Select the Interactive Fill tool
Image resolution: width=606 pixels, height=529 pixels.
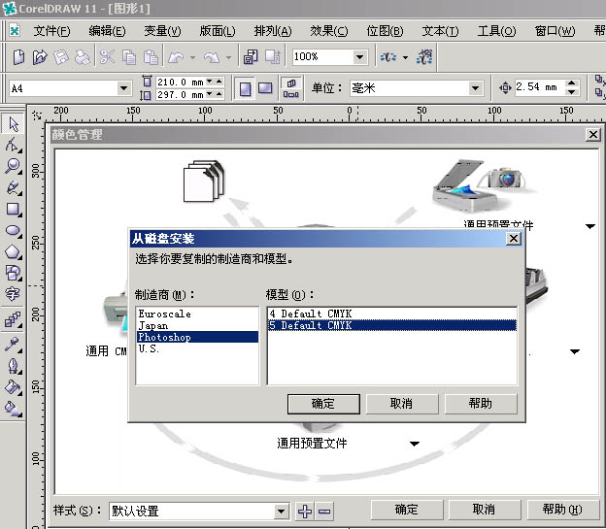(x=13, y=408)
